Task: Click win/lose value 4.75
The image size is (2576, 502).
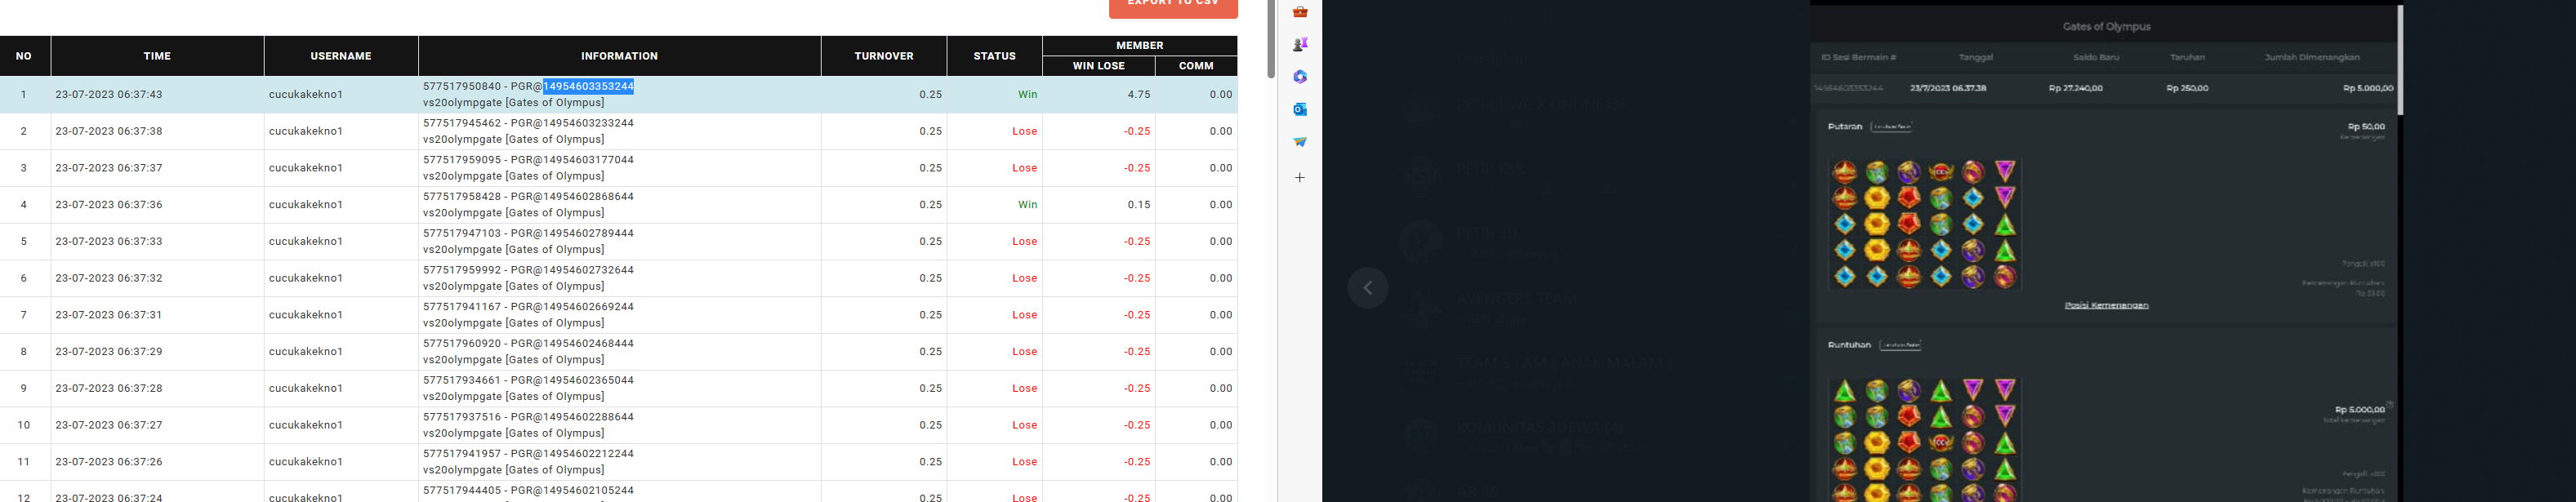Action: tap(1138, 94)
